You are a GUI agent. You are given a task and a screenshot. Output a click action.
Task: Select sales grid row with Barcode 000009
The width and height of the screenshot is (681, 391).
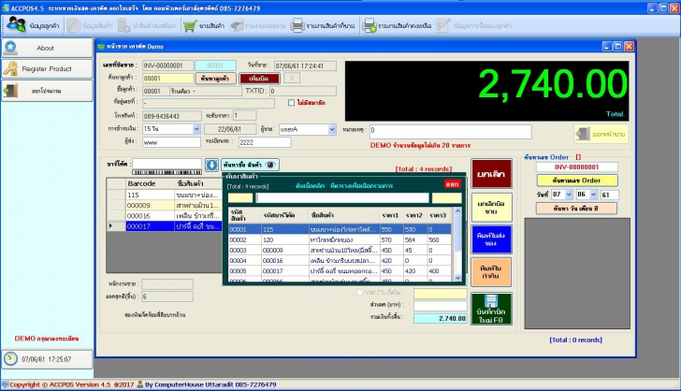pyautogui.click(x=165, y=206)
